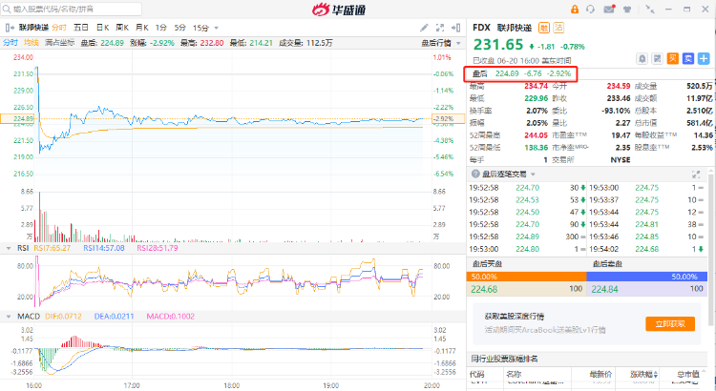Switch chart to 月K tab

coord(142,28)
